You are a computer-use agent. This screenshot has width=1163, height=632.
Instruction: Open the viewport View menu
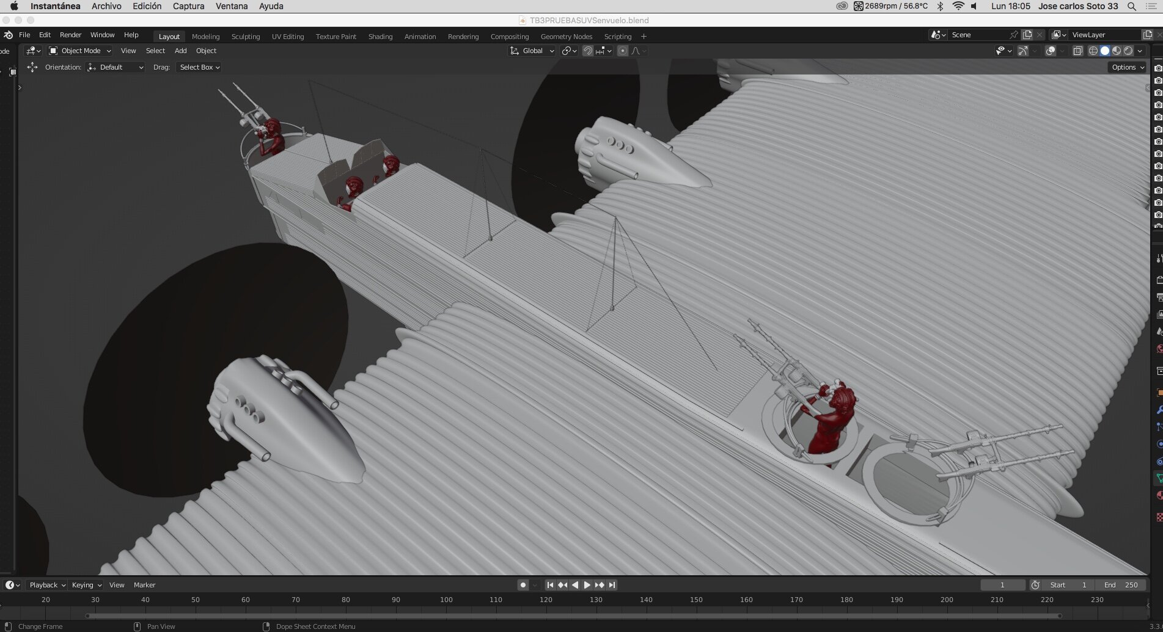[128, 51]
